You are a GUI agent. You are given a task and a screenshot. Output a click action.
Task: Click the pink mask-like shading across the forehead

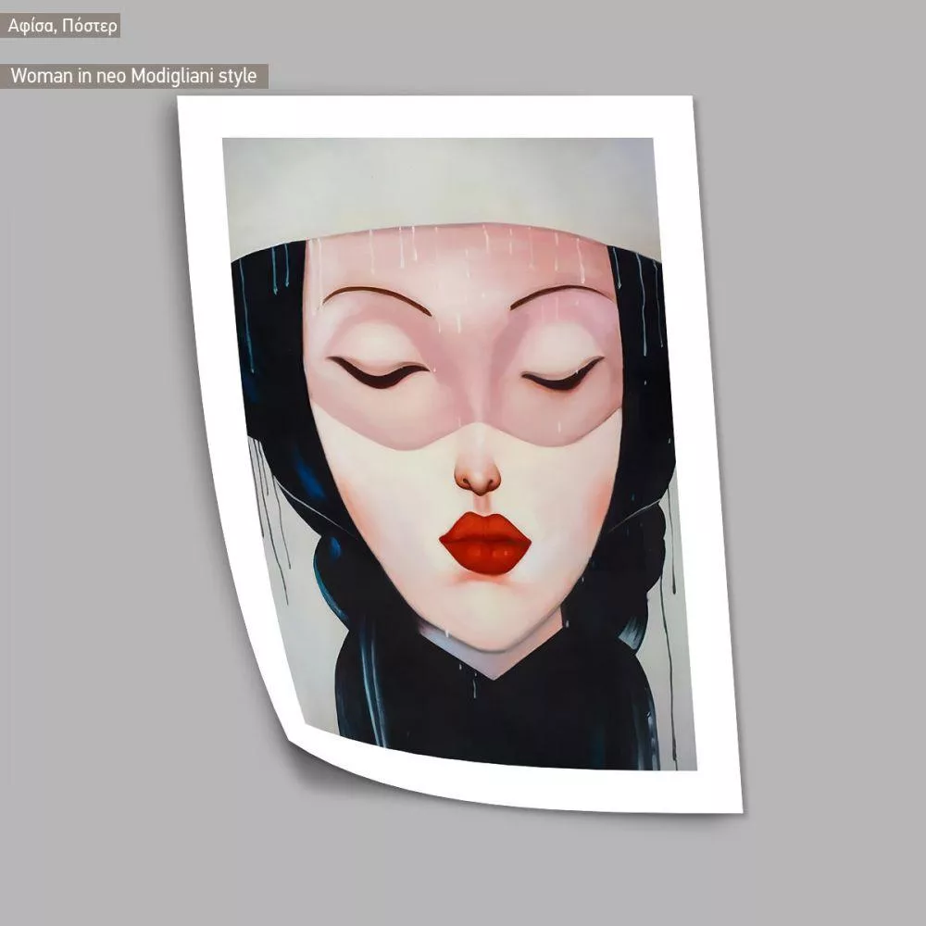[463, 269]
